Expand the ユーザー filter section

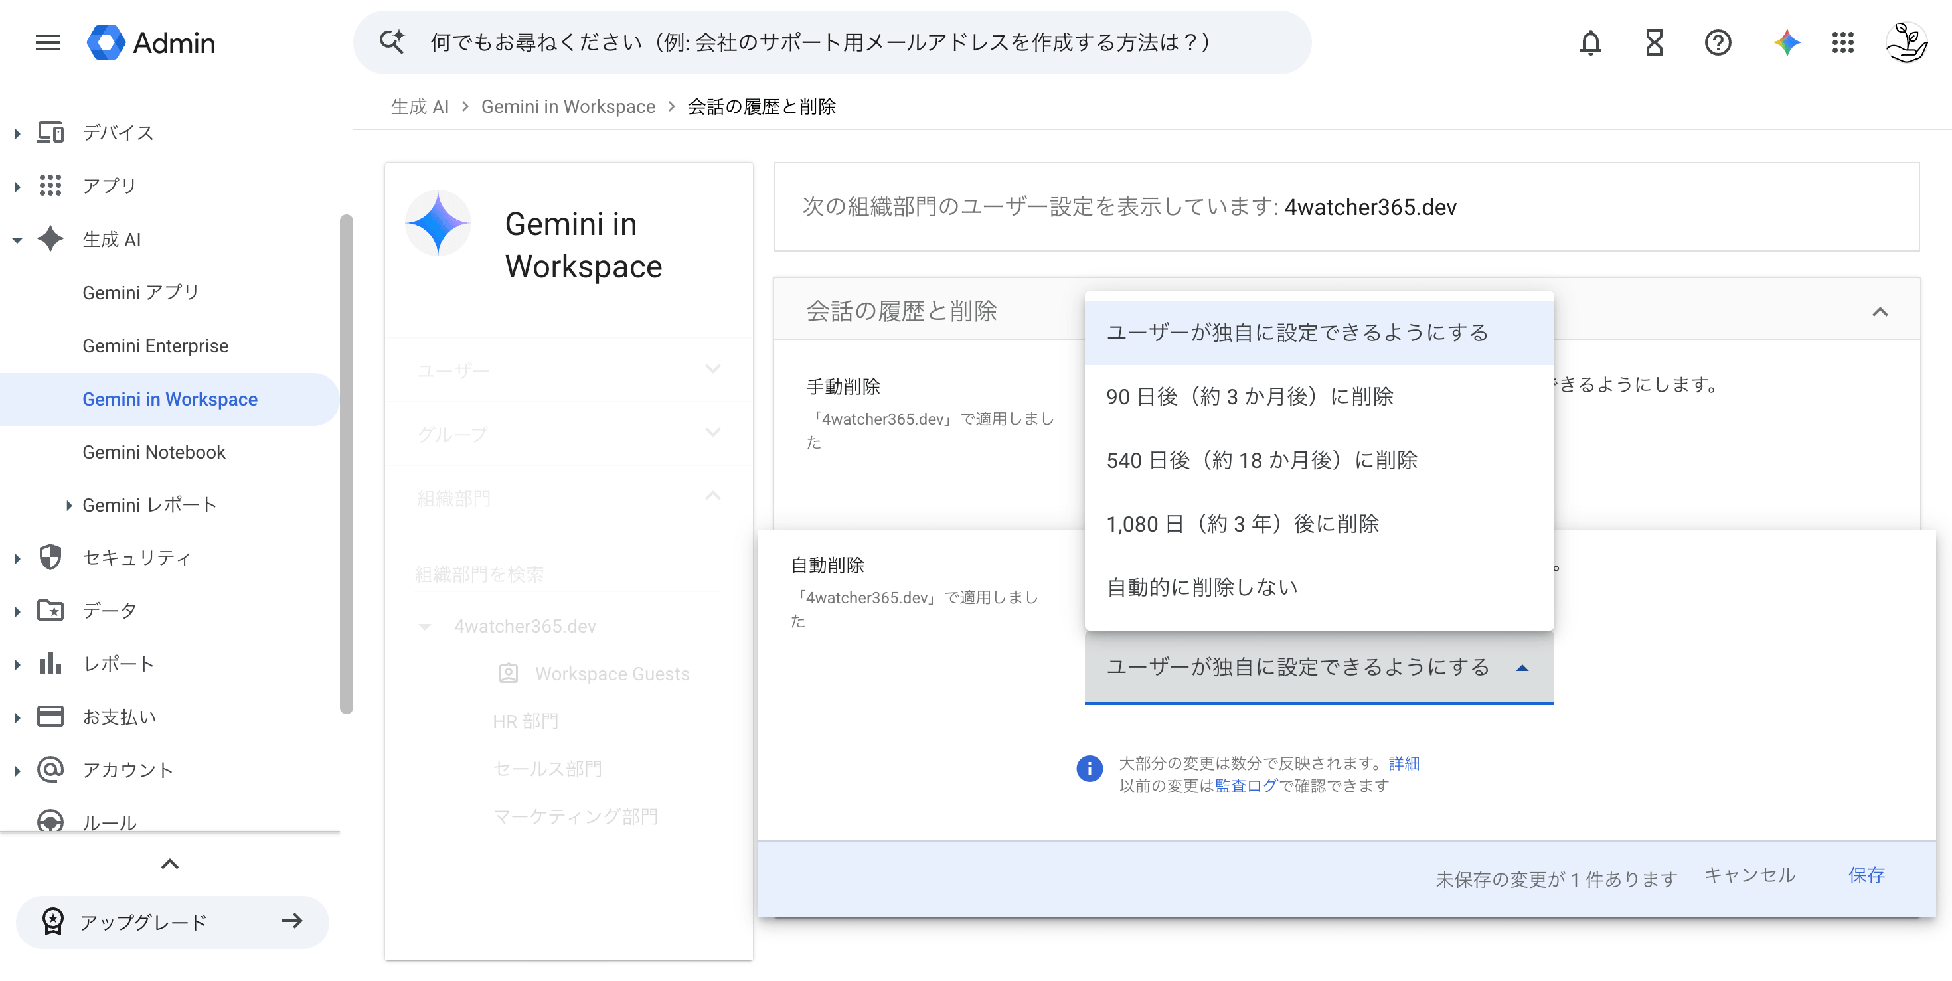pos(712,369)
